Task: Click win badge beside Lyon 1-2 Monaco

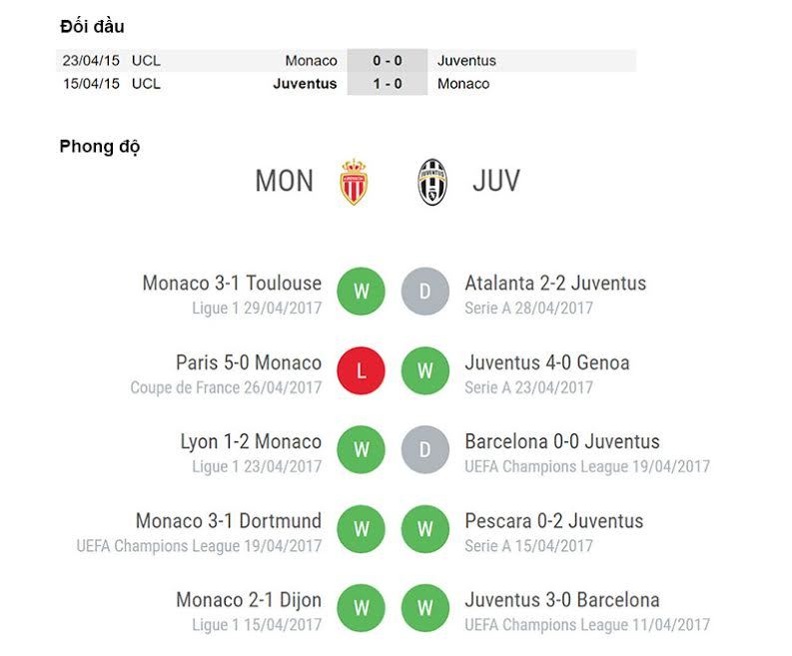Action: pyautogui.click(x=362, y=450)
